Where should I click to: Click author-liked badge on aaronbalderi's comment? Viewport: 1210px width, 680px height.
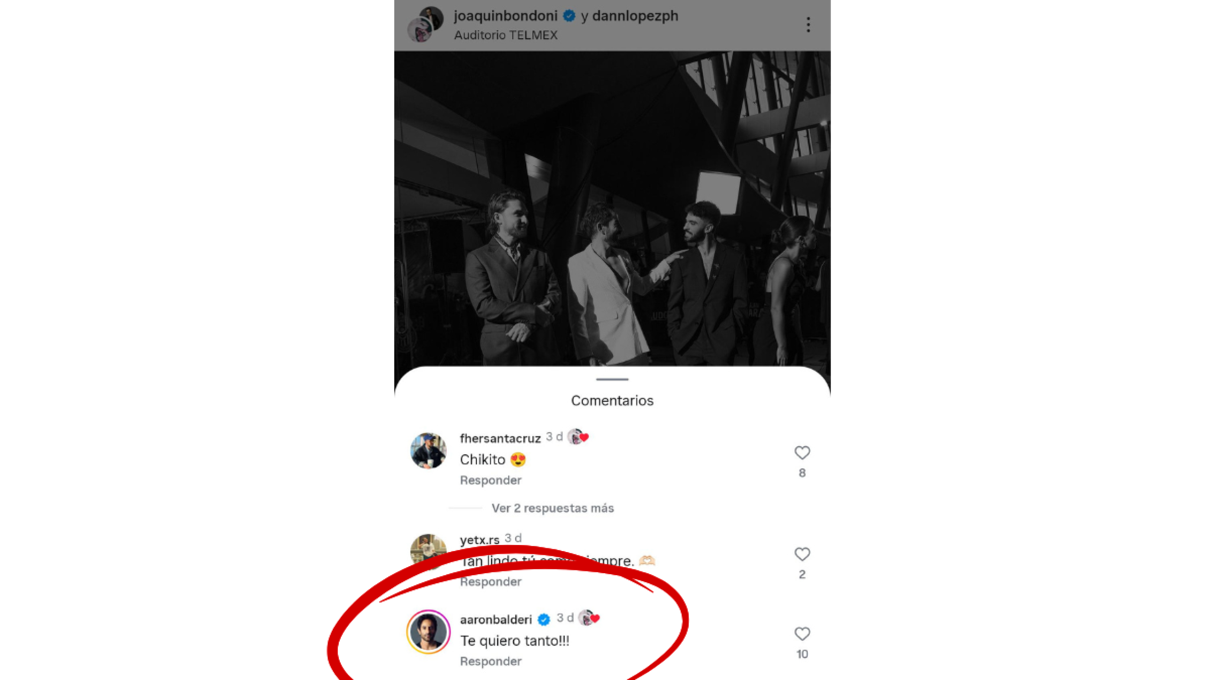pos(588,618)
